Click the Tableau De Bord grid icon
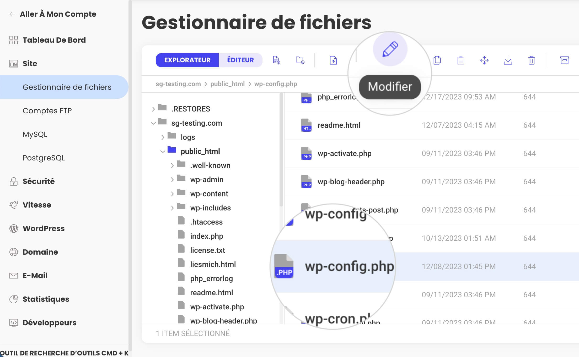The height and width of the screenshot is (357, 579). coord(13,40)
